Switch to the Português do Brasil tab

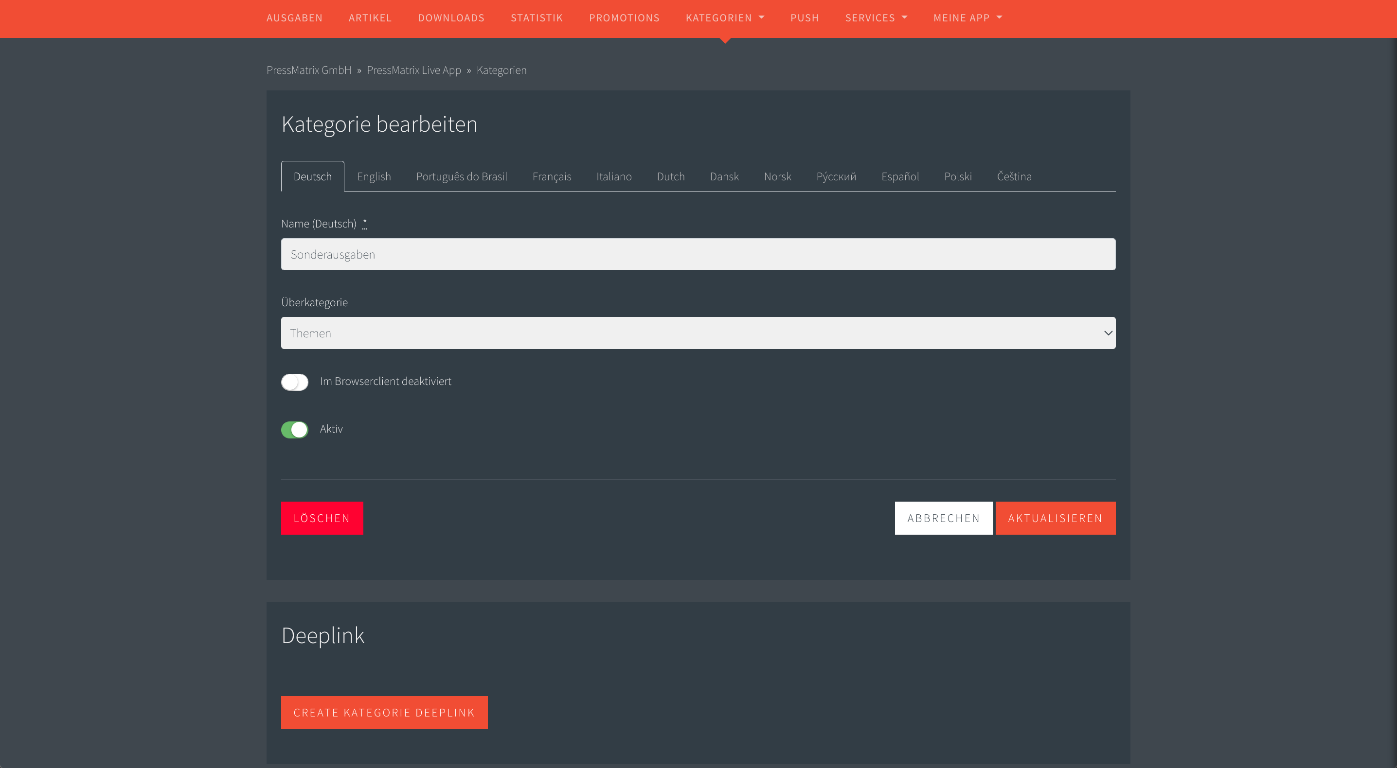tap(462, 176)
